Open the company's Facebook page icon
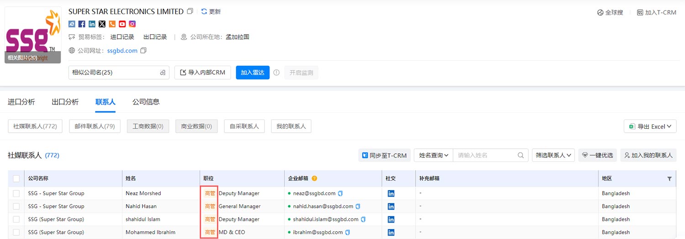685x239 pixels. pyautogui.click(x=82, y=24)
